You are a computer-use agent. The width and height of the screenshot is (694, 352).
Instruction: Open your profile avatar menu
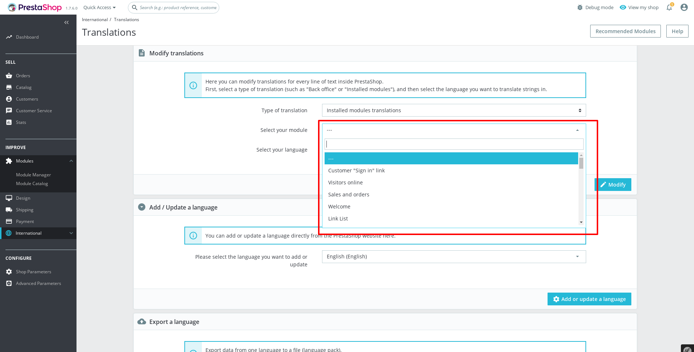[684, 7]
